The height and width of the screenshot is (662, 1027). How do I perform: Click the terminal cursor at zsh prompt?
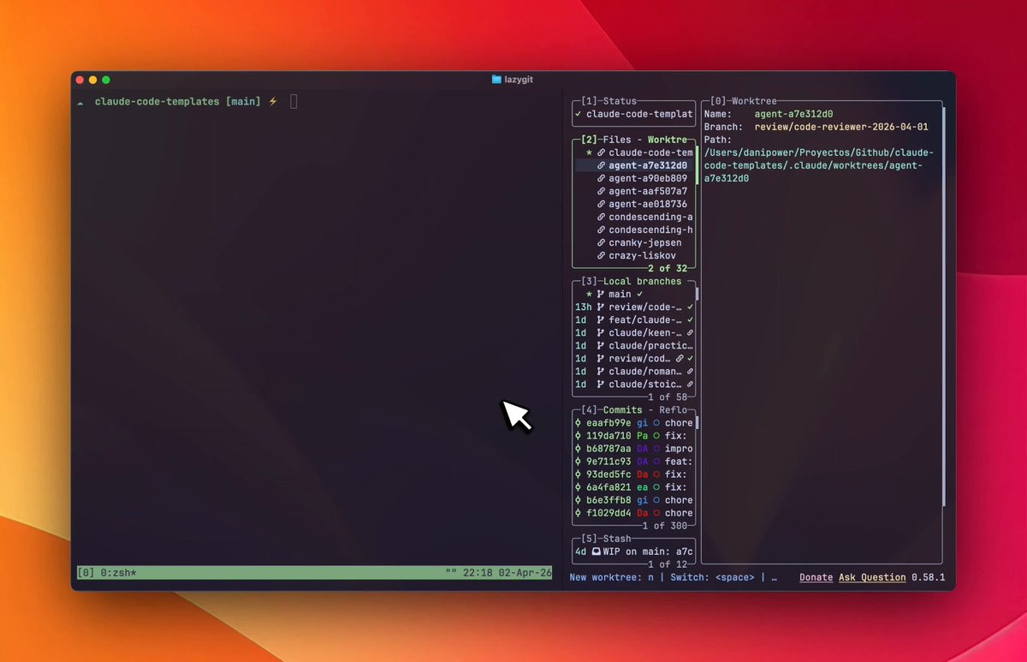pyautogui.click(x=294, y=101)
